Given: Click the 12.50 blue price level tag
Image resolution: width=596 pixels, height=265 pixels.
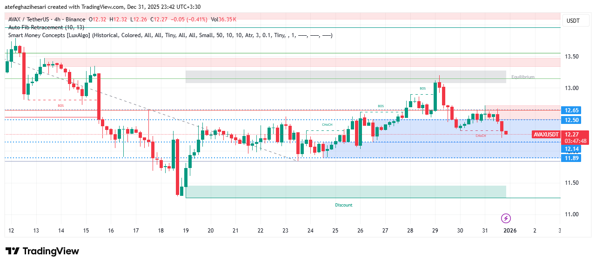Looking at the screenshot, I should click(571, 120).
